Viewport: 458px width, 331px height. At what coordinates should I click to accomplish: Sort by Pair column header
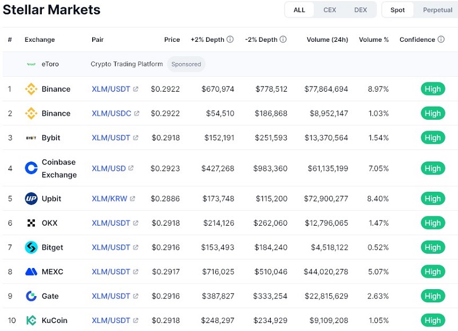click(97, 40)
